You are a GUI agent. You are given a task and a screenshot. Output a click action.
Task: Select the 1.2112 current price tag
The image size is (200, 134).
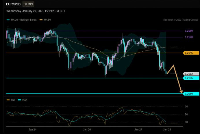[x=191, y=74]
